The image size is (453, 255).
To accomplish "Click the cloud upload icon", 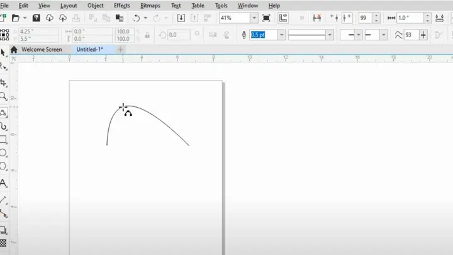I will tap(63, 18).
